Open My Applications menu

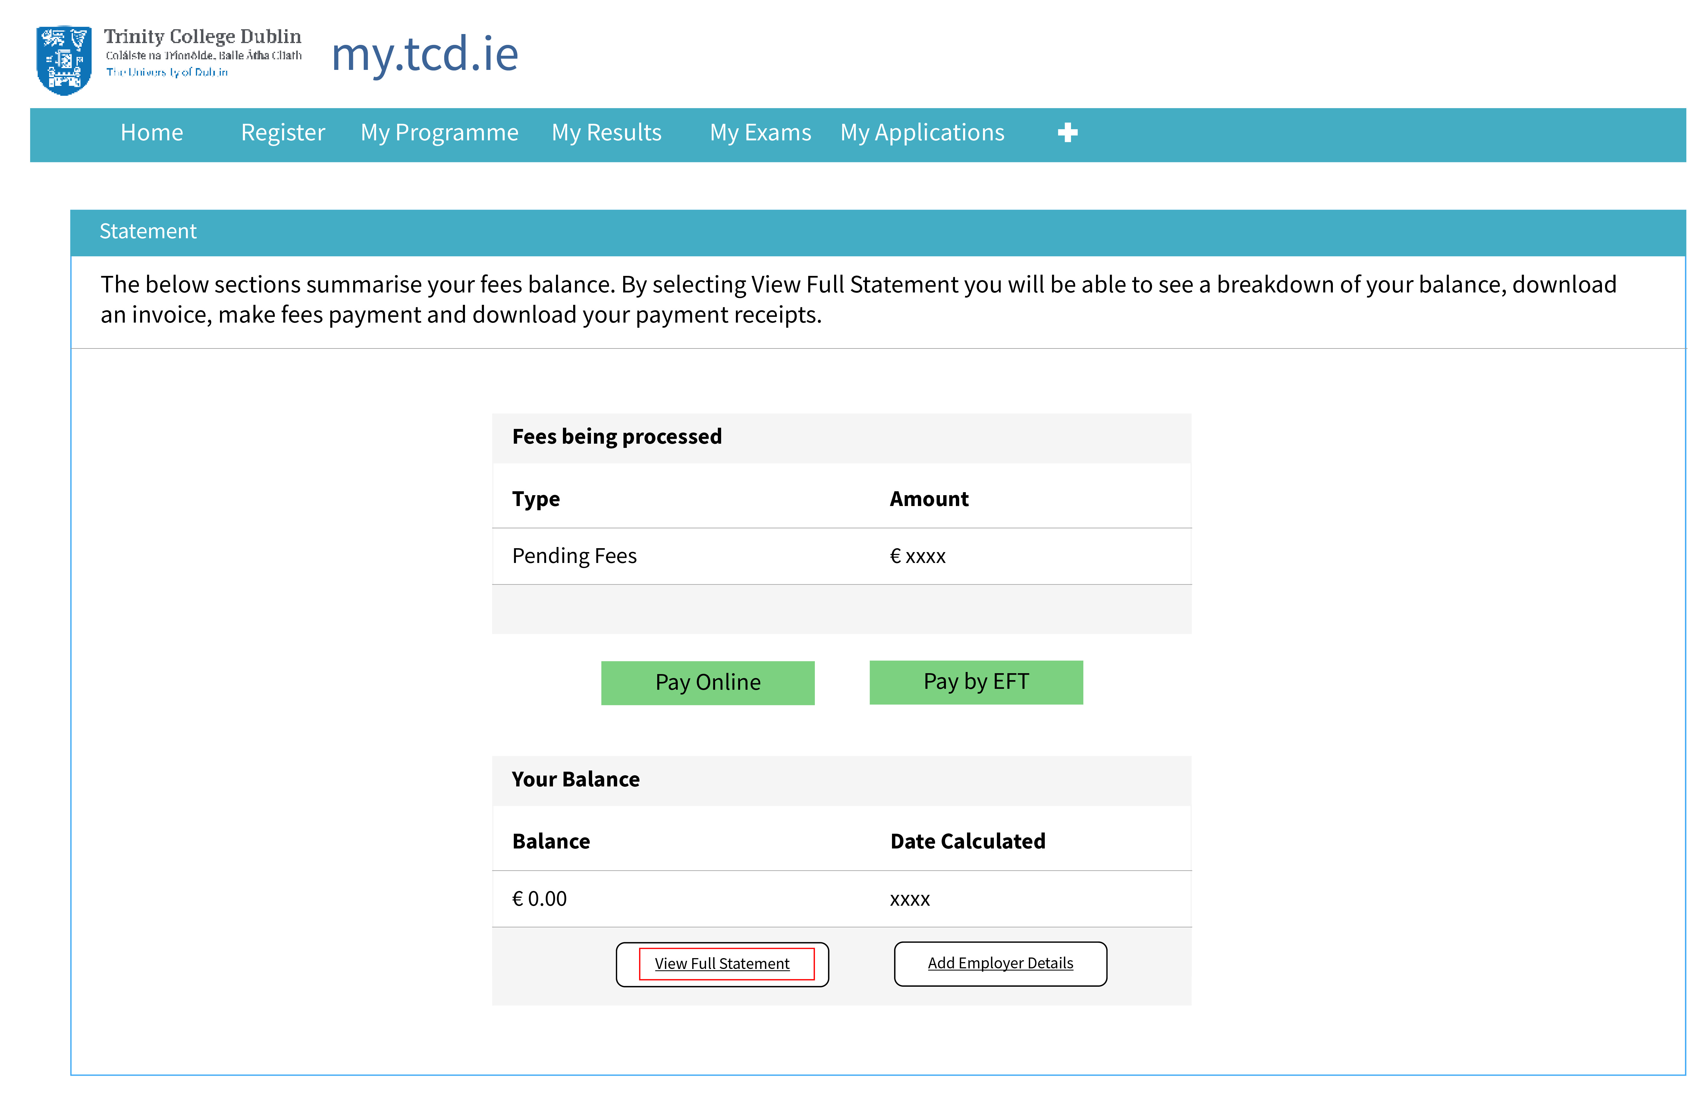pos(922,133)
